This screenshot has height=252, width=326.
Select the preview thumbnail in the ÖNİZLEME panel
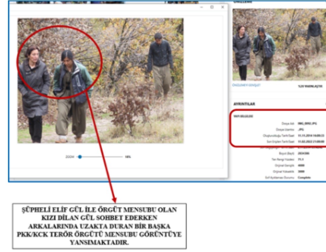tap(279, 44)
